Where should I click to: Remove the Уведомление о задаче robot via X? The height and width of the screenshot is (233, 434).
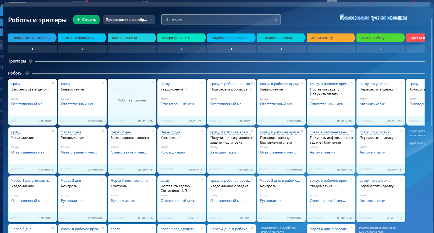pyautogui.click(x=252, y=180)
